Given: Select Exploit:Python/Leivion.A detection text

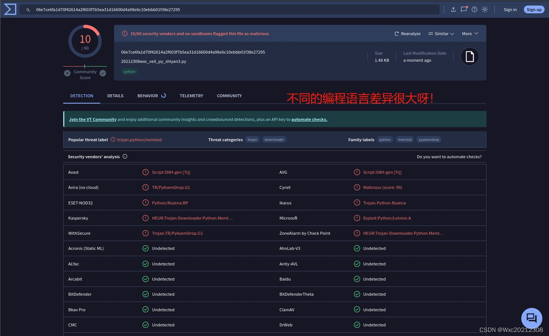Looking at the screenshot, I should 387,218.
